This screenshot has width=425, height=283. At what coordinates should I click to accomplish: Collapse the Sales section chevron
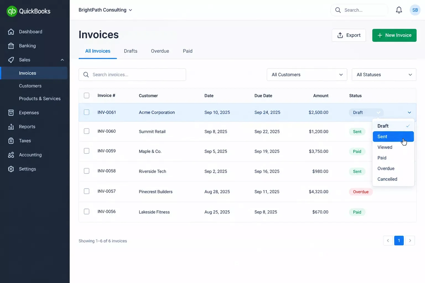tap(62, 60)
